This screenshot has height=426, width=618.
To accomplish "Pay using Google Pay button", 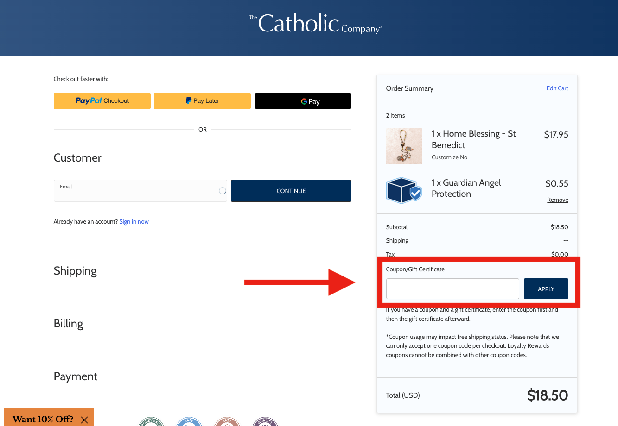I will point(303,101).
